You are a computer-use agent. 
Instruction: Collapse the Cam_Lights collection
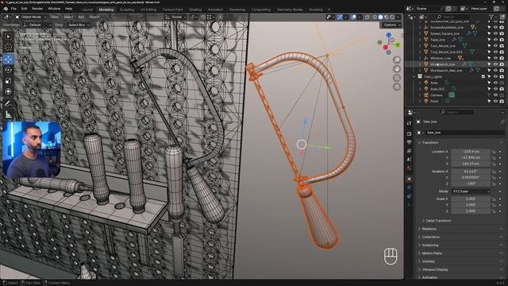pos(414,76)
